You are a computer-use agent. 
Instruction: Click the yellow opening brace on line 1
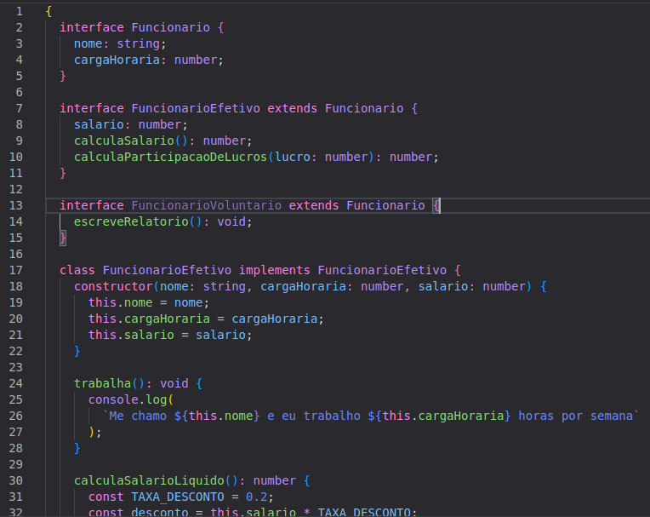(x=48, y=11)
